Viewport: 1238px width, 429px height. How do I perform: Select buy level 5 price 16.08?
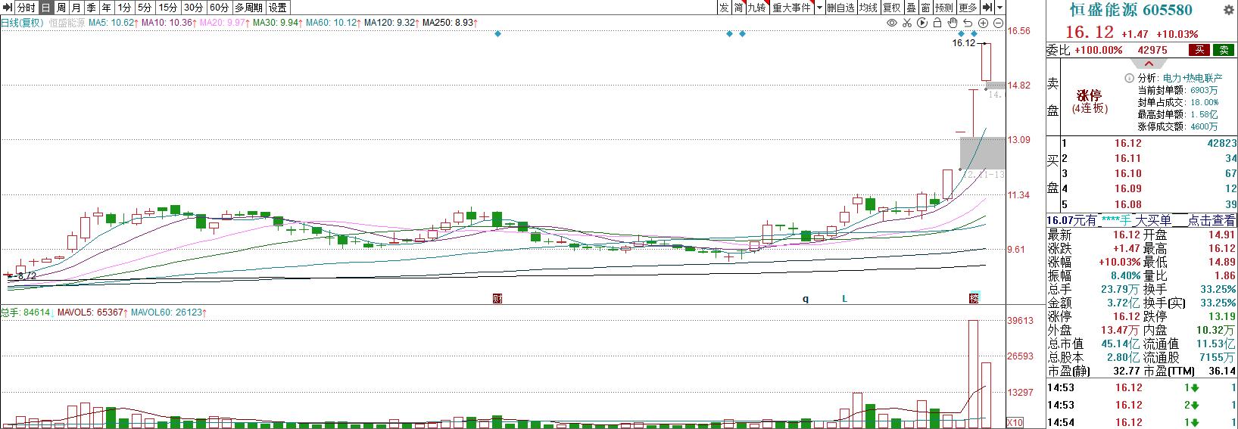1127,204
